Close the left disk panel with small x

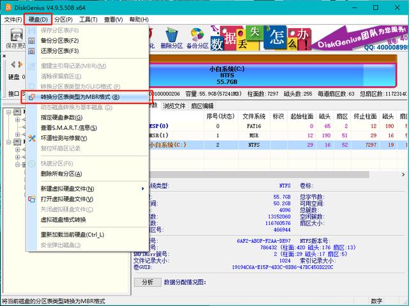(x=4, y=56)
